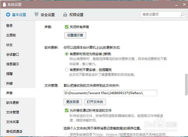Open 登录 in the sidebar
188x137 pixels.
[18, 26]
